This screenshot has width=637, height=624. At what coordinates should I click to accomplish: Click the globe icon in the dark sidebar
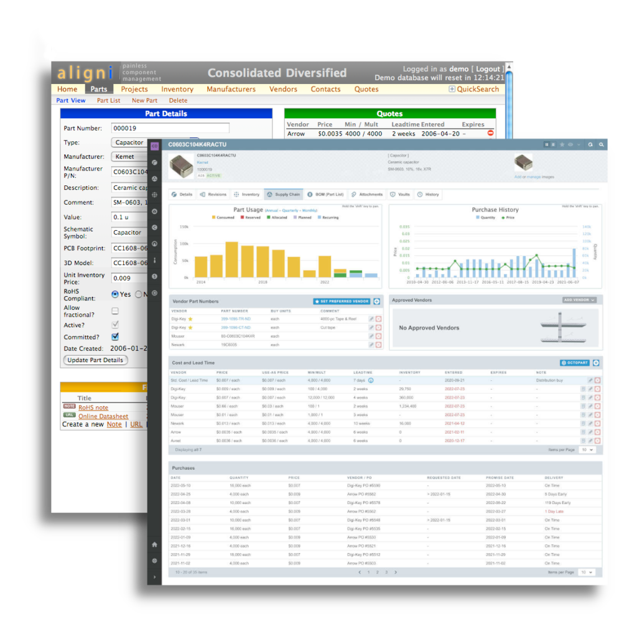click(x=154, y=561)
